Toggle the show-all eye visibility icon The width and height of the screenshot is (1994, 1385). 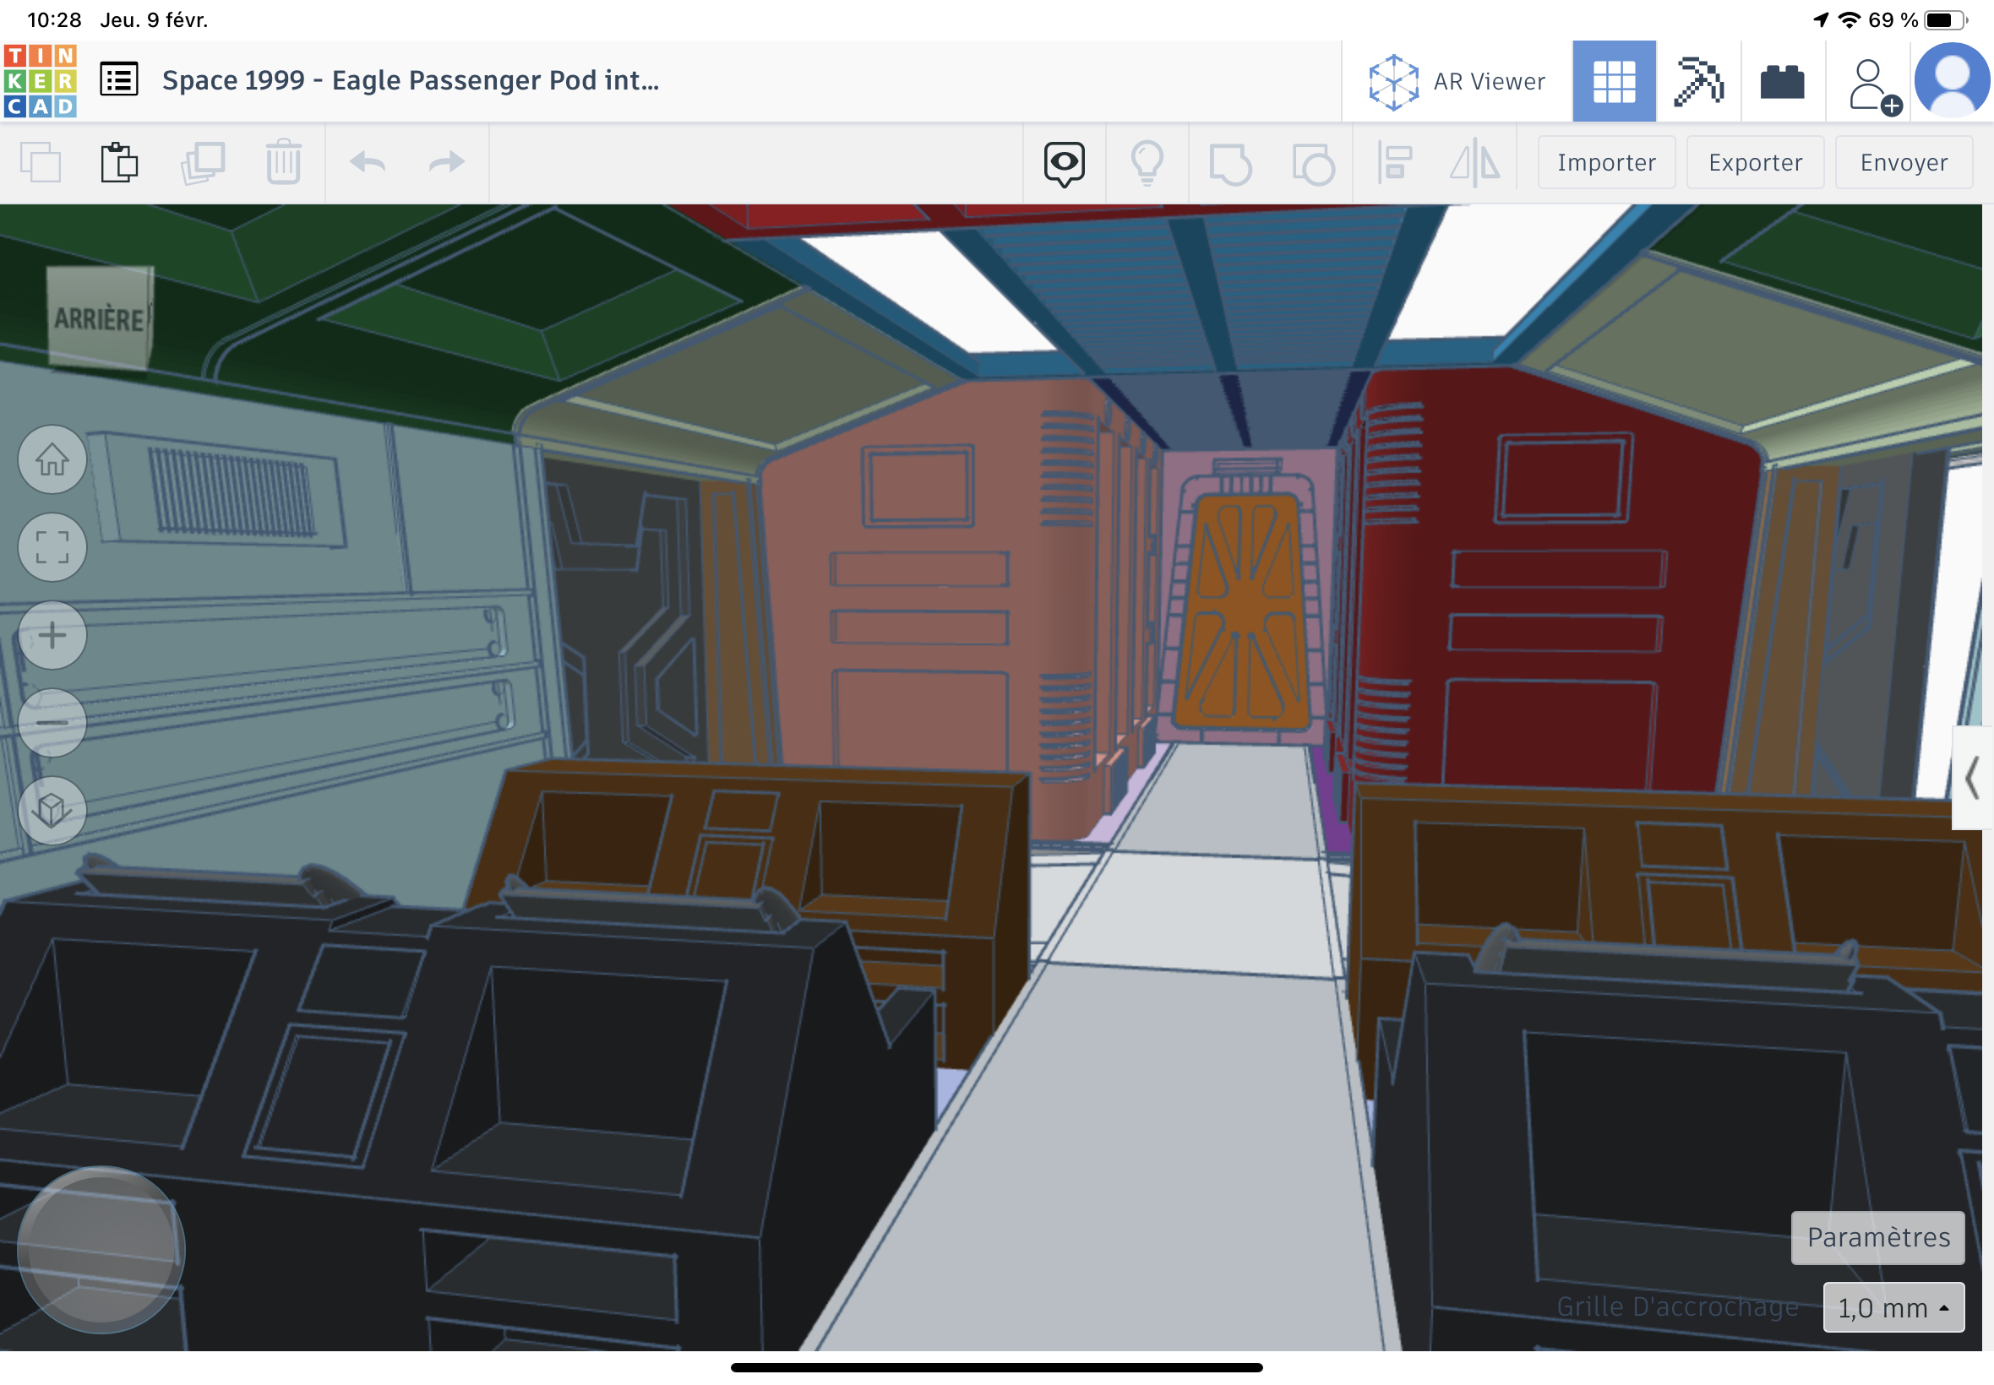[x=1064, y=162]
